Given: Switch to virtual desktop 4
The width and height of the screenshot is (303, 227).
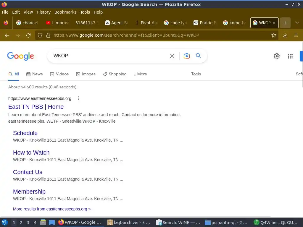Looking at the screenshot, I should (35, 223).
